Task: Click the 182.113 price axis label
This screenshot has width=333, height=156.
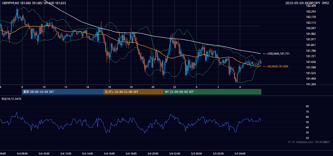Action: 311,23
